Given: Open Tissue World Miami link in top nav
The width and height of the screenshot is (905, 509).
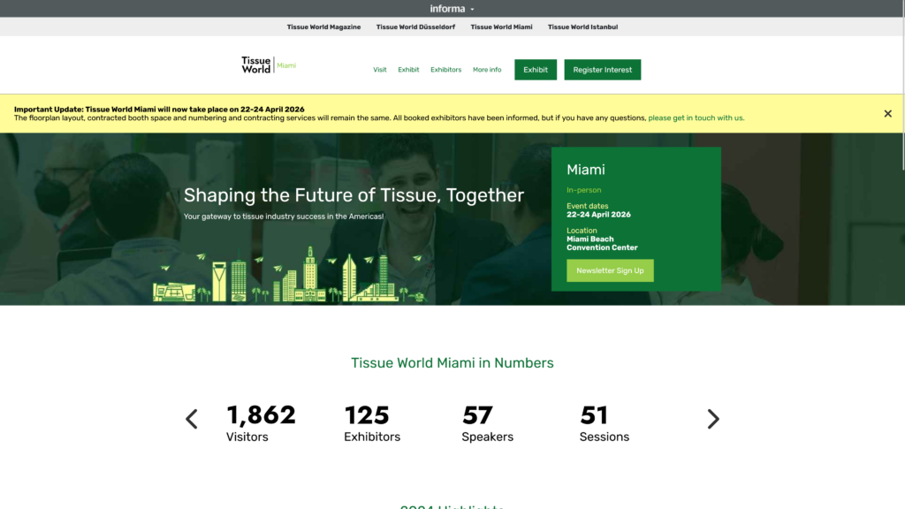Looking at the screenshot, I should click(502, 27).
